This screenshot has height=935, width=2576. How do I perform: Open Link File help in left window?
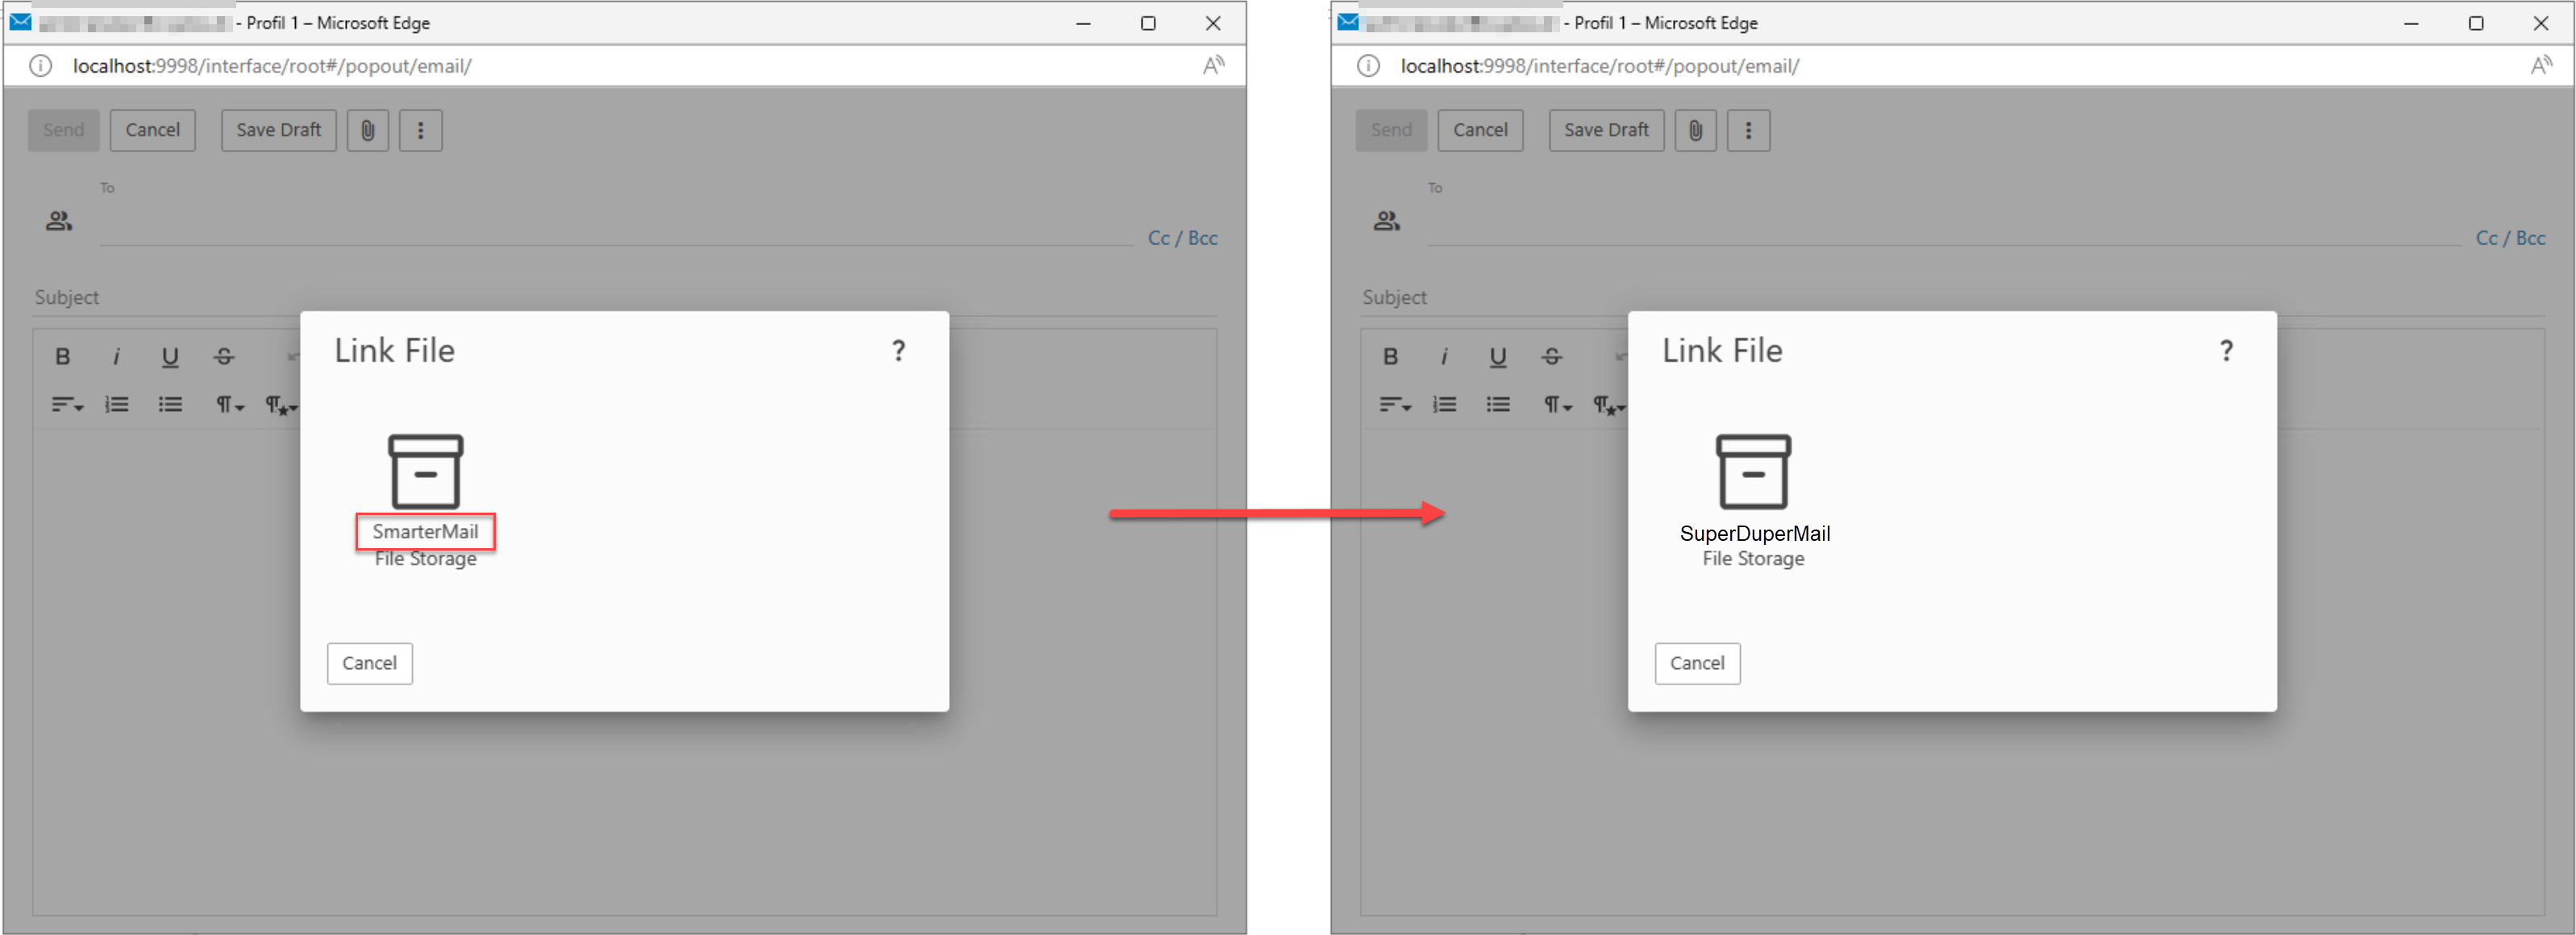tap(898, 350)
